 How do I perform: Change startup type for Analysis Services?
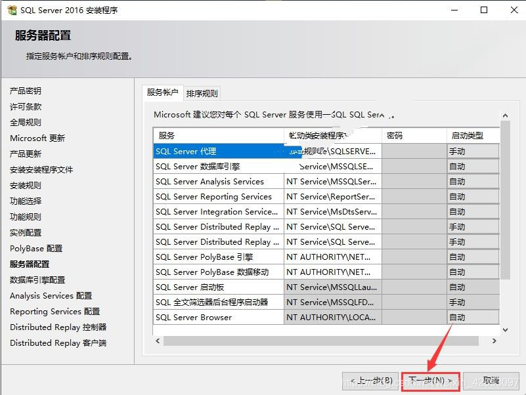point(473,181)
